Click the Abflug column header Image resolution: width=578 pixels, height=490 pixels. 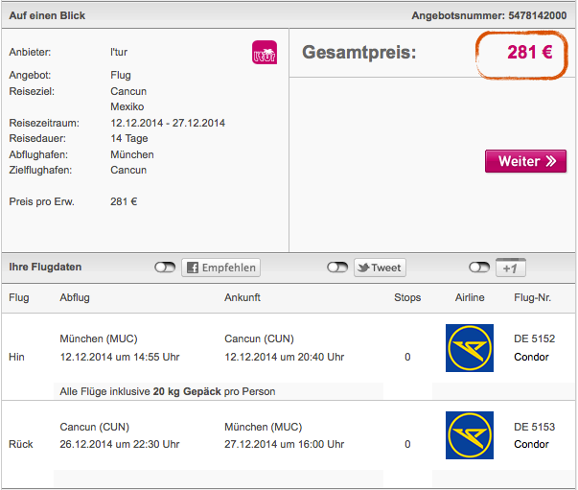point(75,297)
